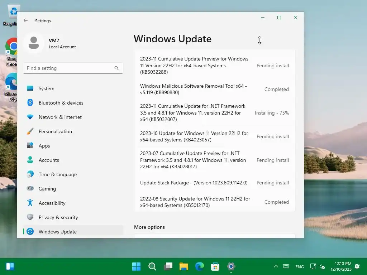Click the Find a setting search box
The image size is (367, 275).
73,68
